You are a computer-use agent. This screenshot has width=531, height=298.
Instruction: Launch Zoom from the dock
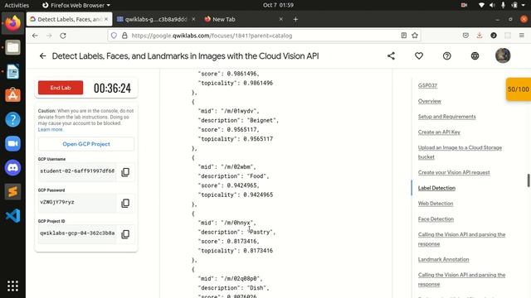tap(13, 143)
